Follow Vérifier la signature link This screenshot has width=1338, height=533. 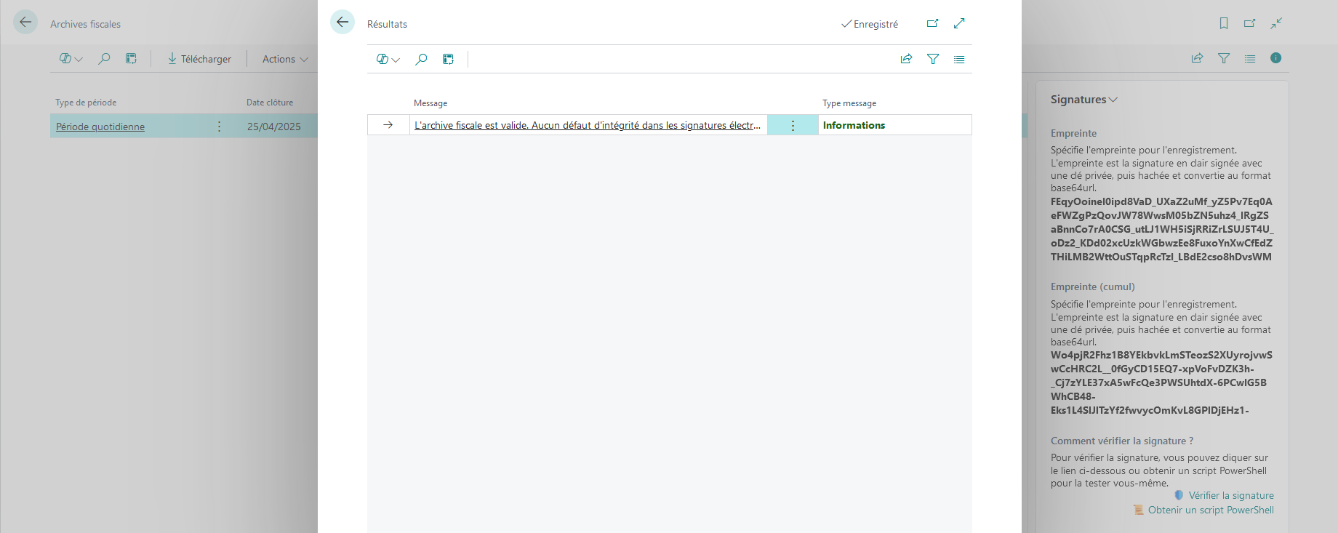coord(1231,495)
